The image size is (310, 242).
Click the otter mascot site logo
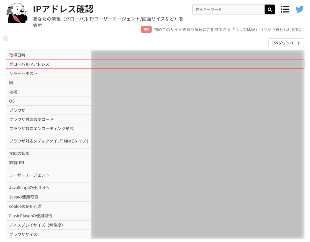pos(17,13)
